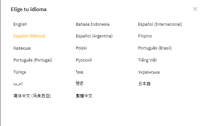Select Português (Brasil)
The image size is (204, 126).
[x=155, y=48]
